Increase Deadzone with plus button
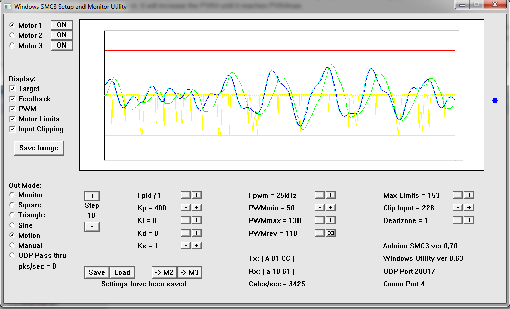Screen dimensions: 510x309 pos(469,220)
